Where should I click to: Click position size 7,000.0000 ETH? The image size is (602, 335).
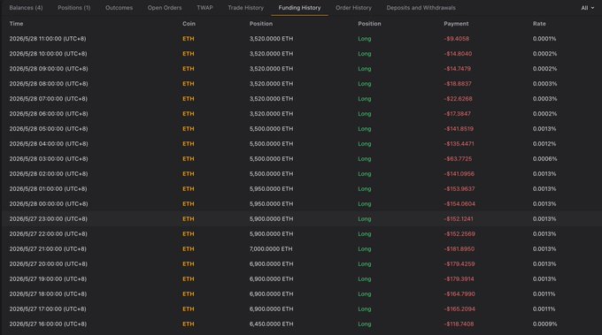(x=271, y=248)
